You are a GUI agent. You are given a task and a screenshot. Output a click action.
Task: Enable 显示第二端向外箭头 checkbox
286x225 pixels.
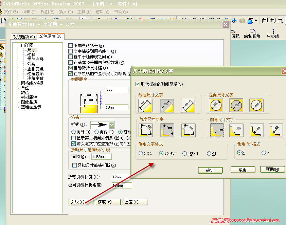coord(73,138)
